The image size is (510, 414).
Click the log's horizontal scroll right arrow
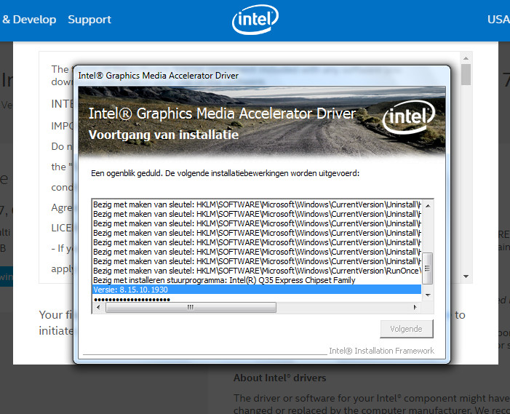tap(415, 307)
